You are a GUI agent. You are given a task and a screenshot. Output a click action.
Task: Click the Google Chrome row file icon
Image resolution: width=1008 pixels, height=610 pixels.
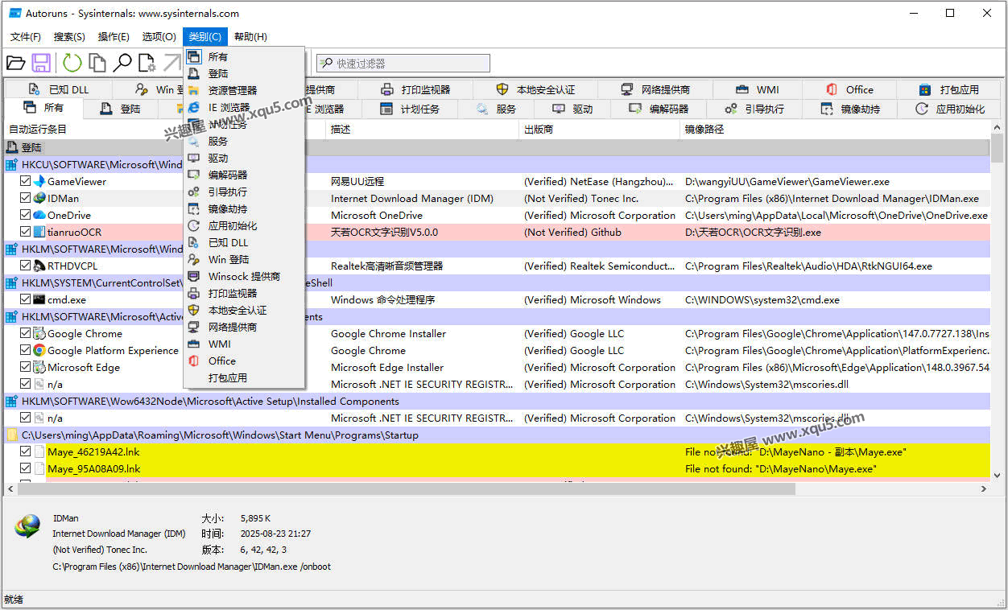(x=39, y=334)
